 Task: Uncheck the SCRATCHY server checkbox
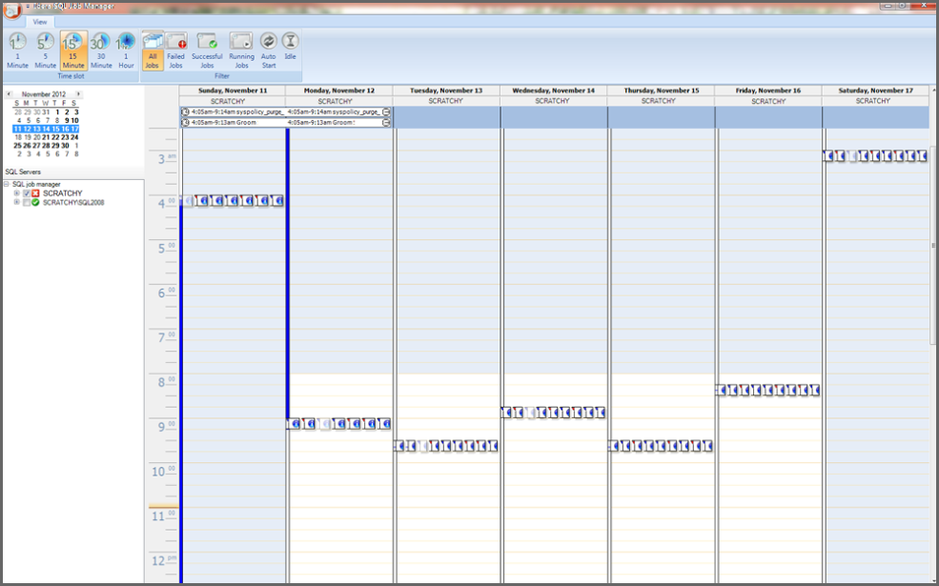[x=27, y=193]
